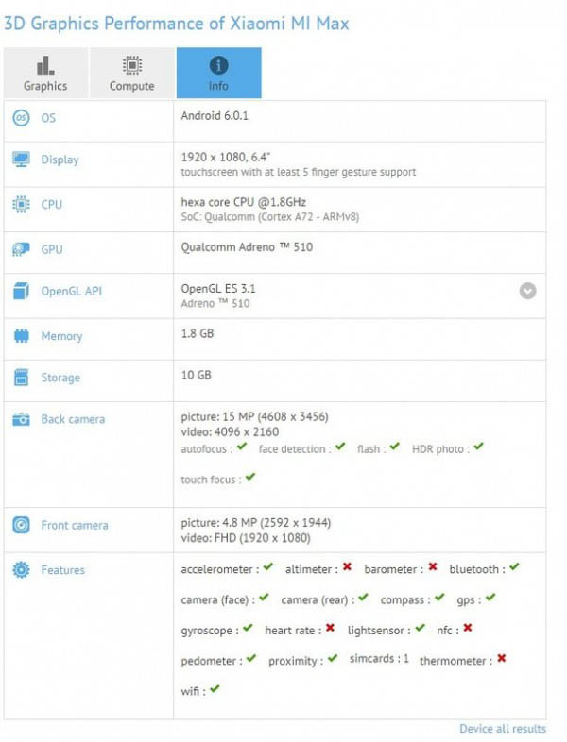Image resolution: width=567 pixels, height=742 pixels.
Task: Click the Back camera icon
Action: point(21,419)
